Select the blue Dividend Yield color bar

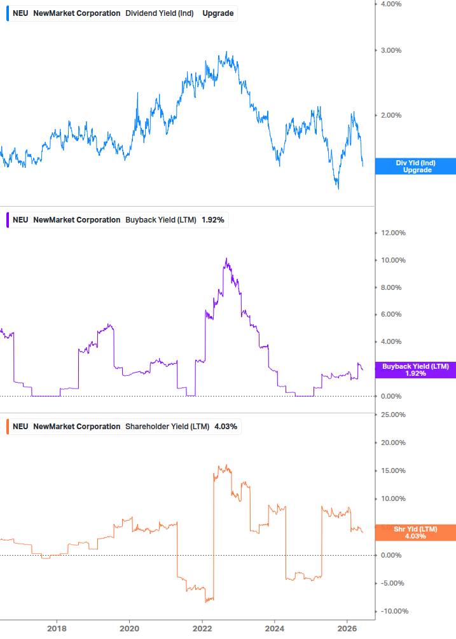8,13
